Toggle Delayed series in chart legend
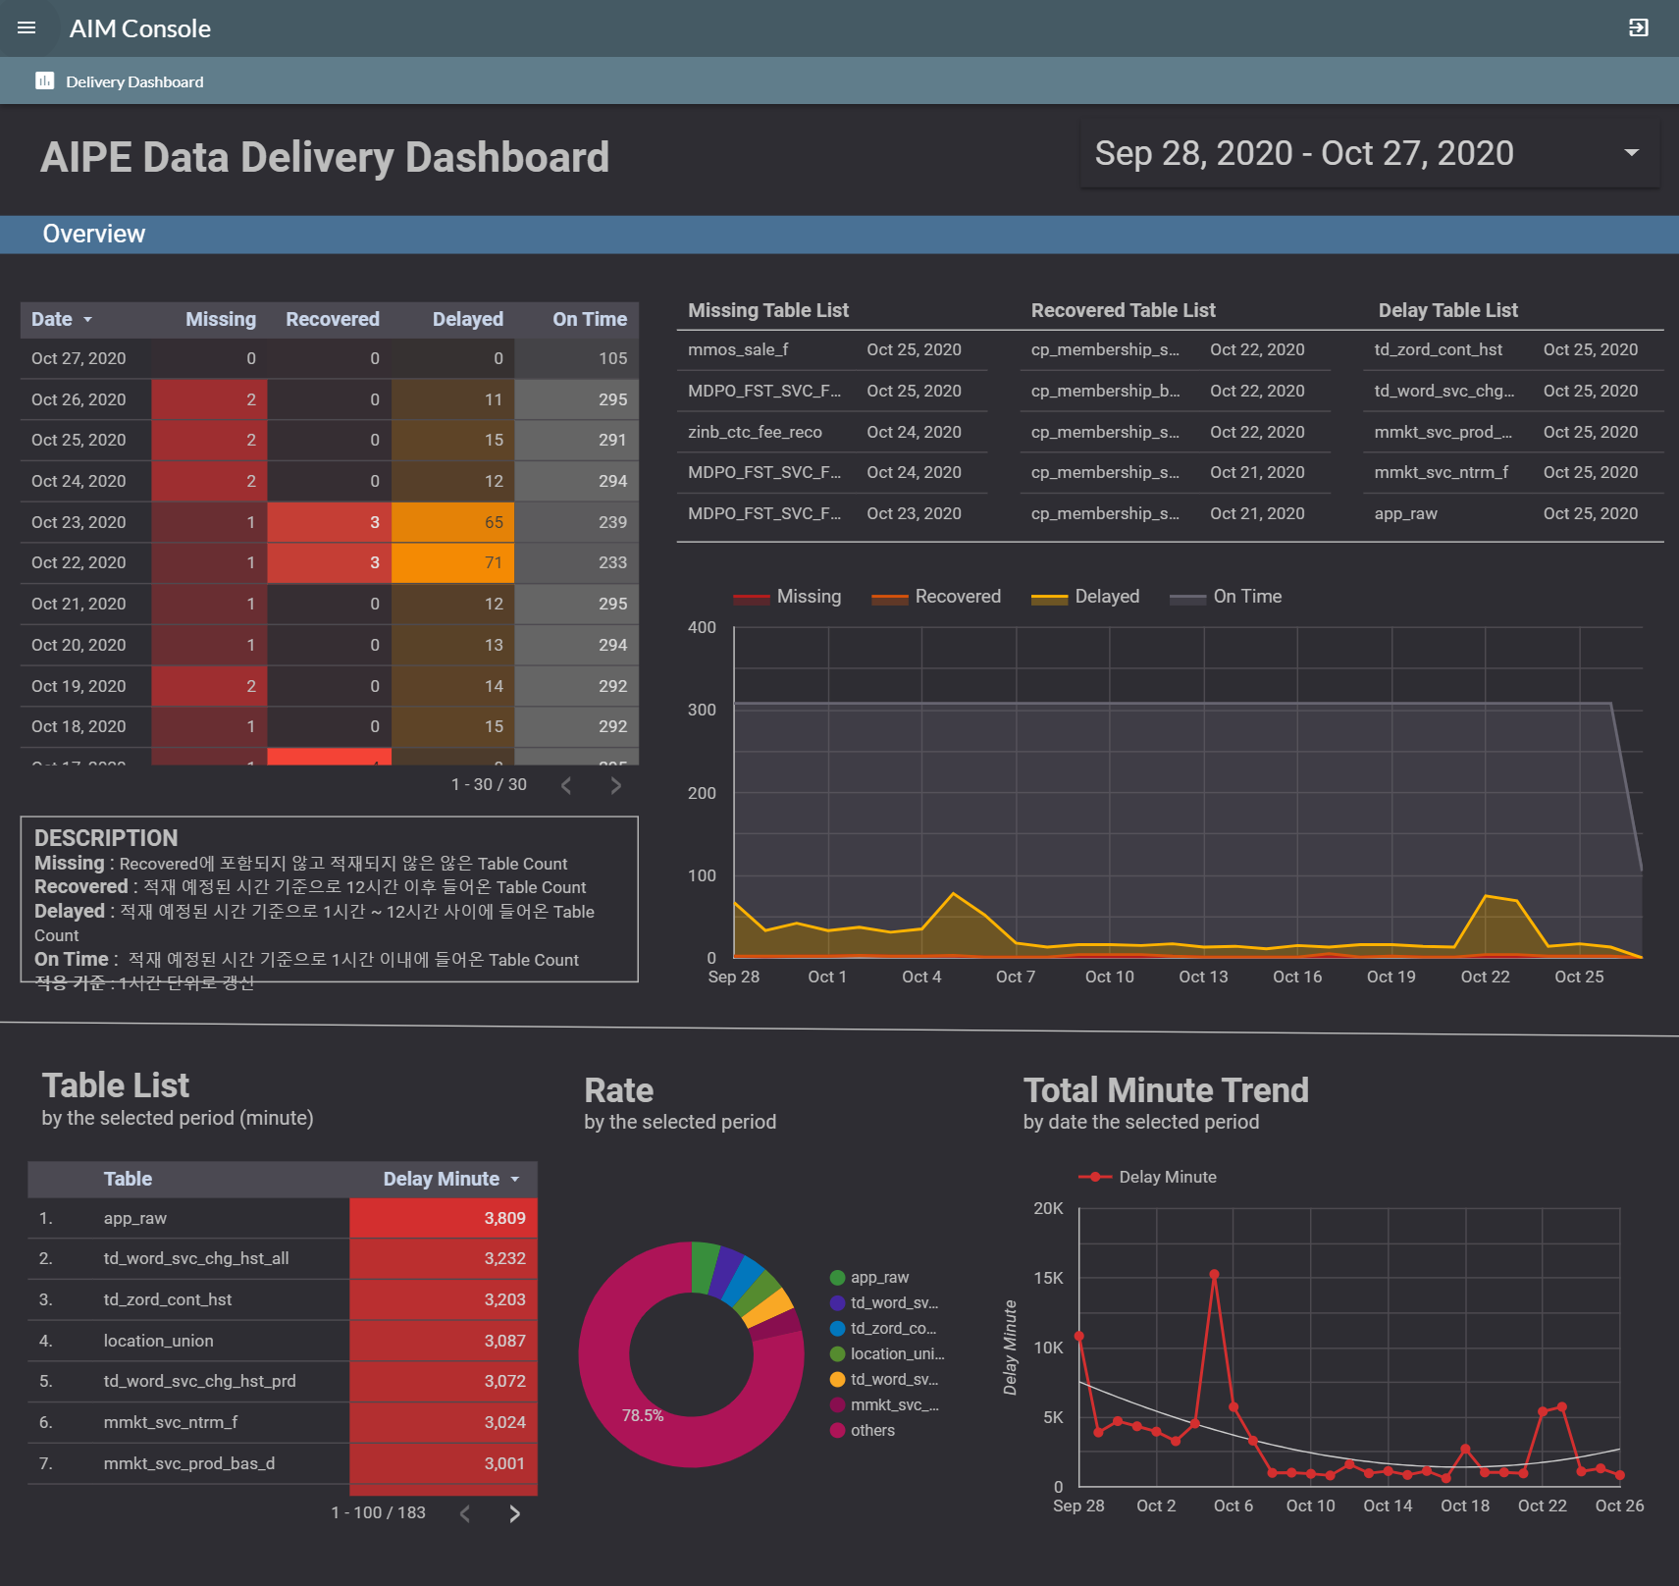Viewport: 1679px width, 1586px height. [1085, 597]
